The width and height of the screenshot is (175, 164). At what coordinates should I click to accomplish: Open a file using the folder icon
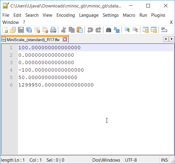point(13,30)
